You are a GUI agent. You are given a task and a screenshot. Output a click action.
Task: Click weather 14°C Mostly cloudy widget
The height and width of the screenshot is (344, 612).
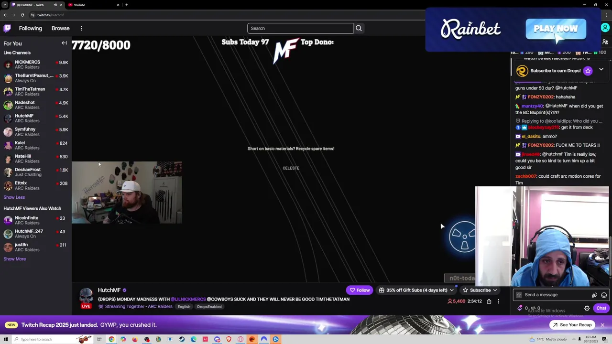(547, 339)
